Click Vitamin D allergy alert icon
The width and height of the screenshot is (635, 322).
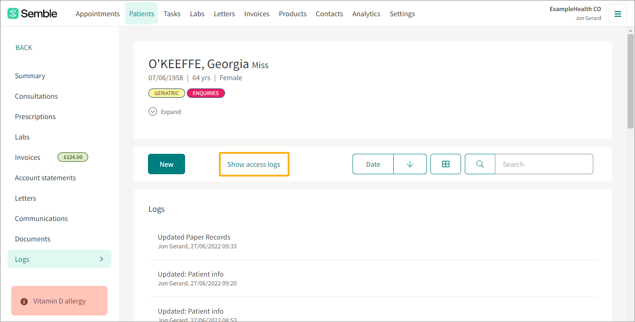click(x=24, y=301)
